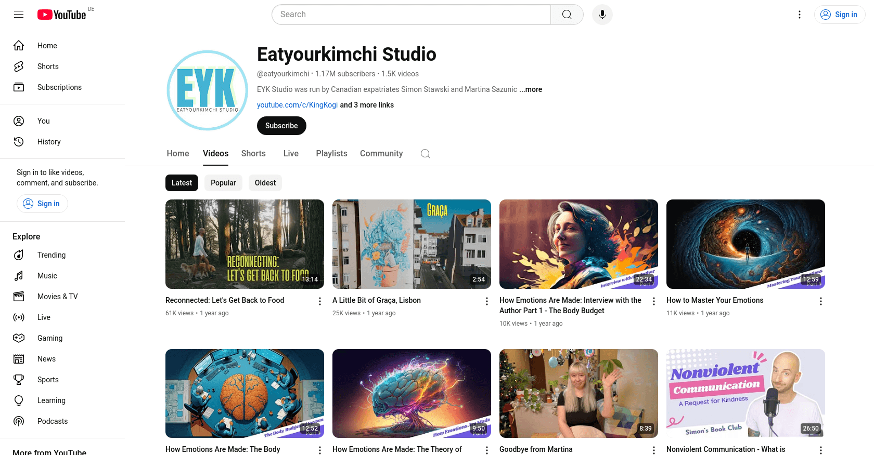
Task: Expand channel description with ...more
Action: coord(531,89)
